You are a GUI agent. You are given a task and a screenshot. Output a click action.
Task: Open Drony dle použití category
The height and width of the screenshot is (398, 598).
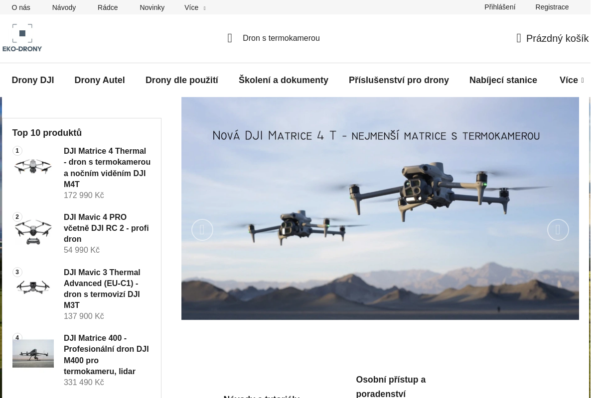tap(182, 80)
